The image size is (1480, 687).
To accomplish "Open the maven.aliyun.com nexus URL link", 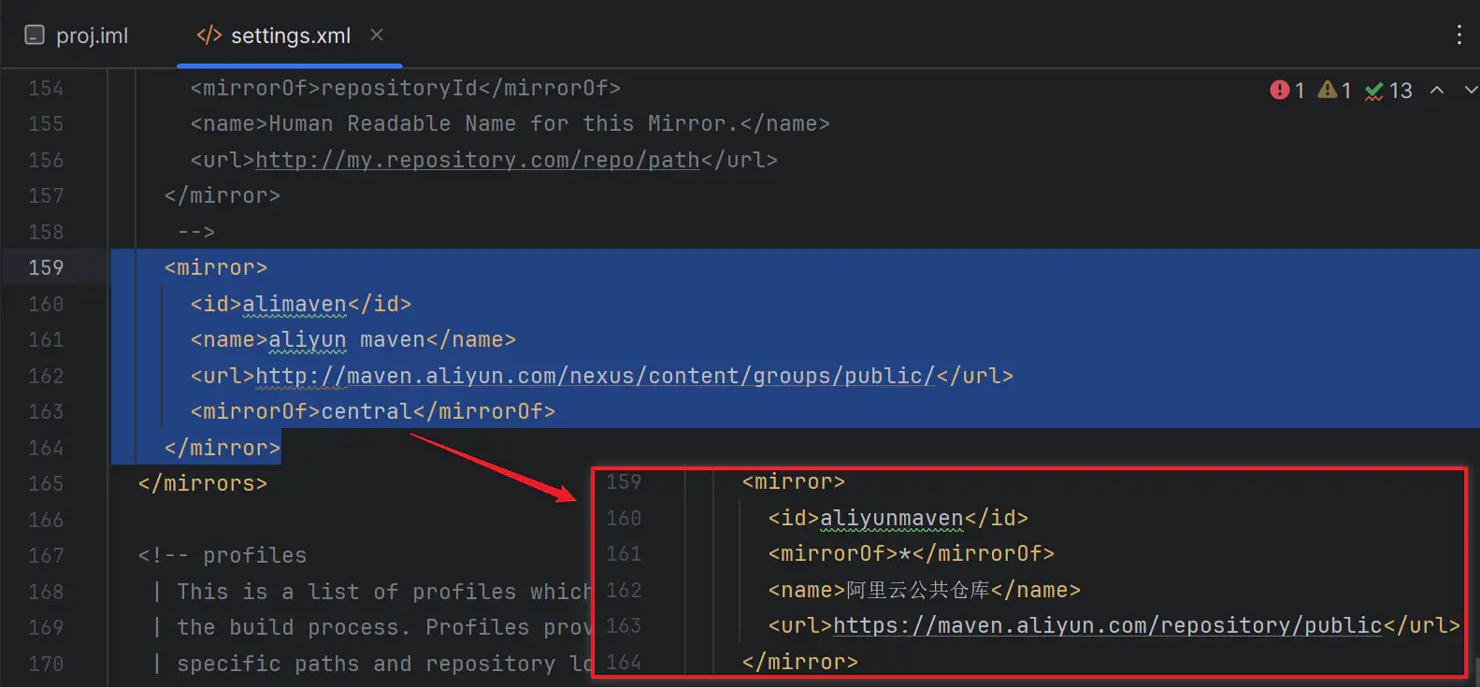I will pos(596,376).
